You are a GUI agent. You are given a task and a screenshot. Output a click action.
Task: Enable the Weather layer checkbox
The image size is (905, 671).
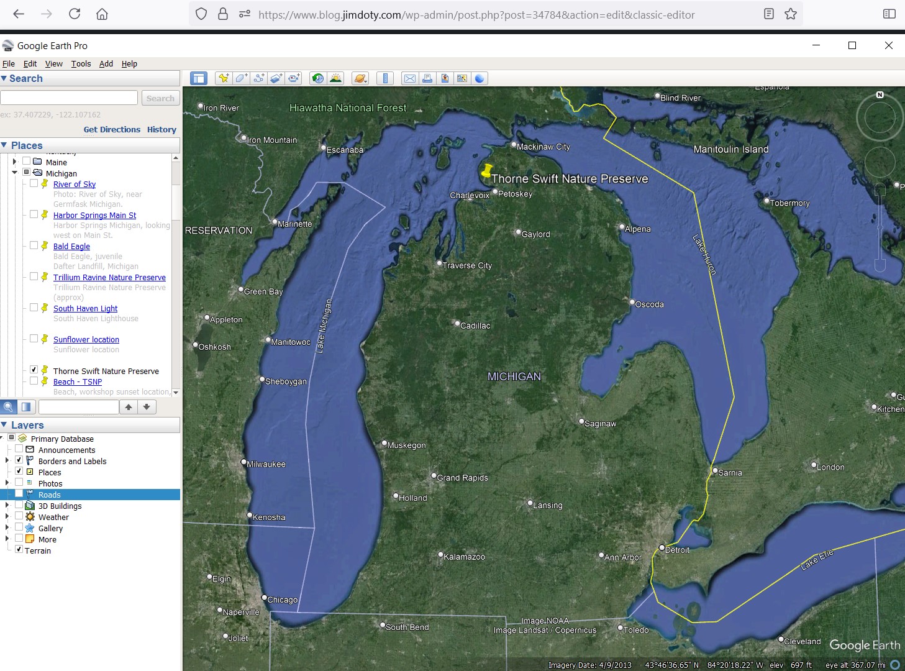point(19,516)
